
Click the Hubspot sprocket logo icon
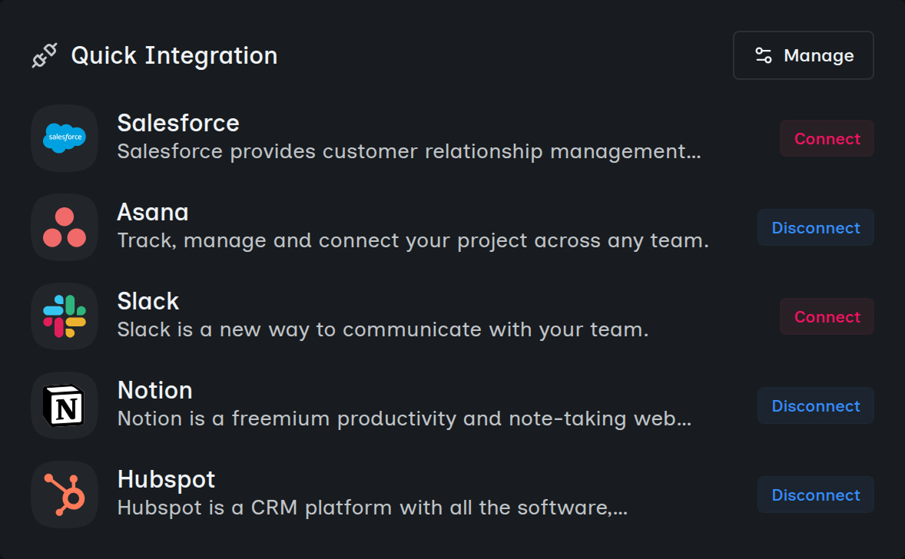pos(65,495)
